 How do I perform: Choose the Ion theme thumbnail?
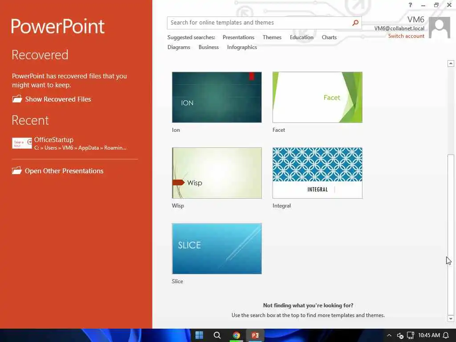217,97
